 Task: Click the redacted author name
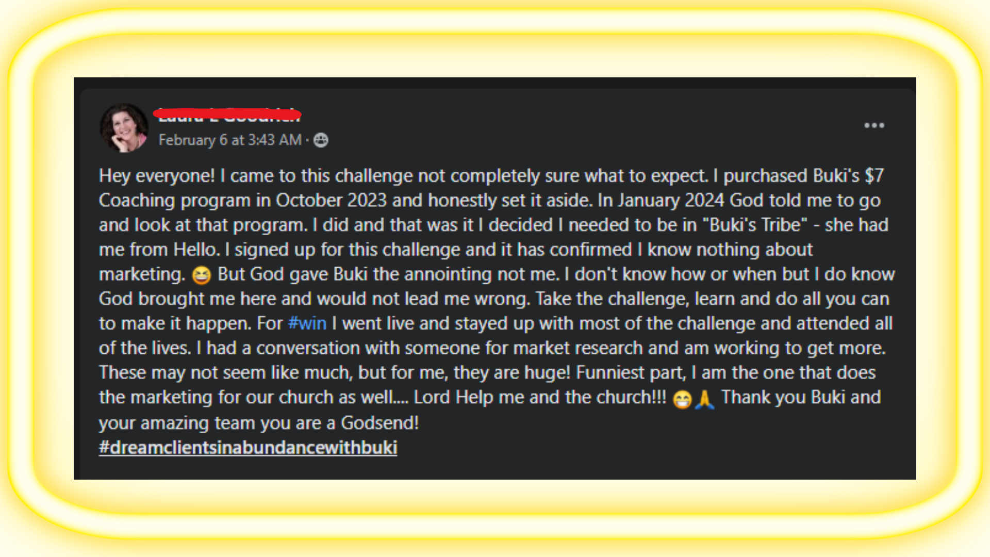(x=228, y=114)
